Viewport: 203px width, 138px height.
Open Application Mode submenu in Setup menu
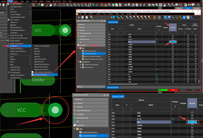point(19,7)
